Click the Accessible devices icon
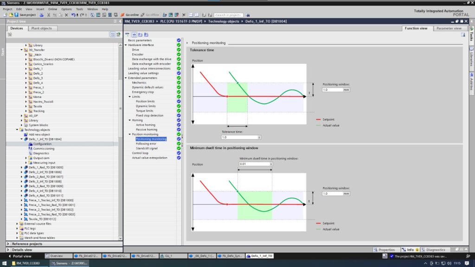The image size is (475, 267). (165, 15)
